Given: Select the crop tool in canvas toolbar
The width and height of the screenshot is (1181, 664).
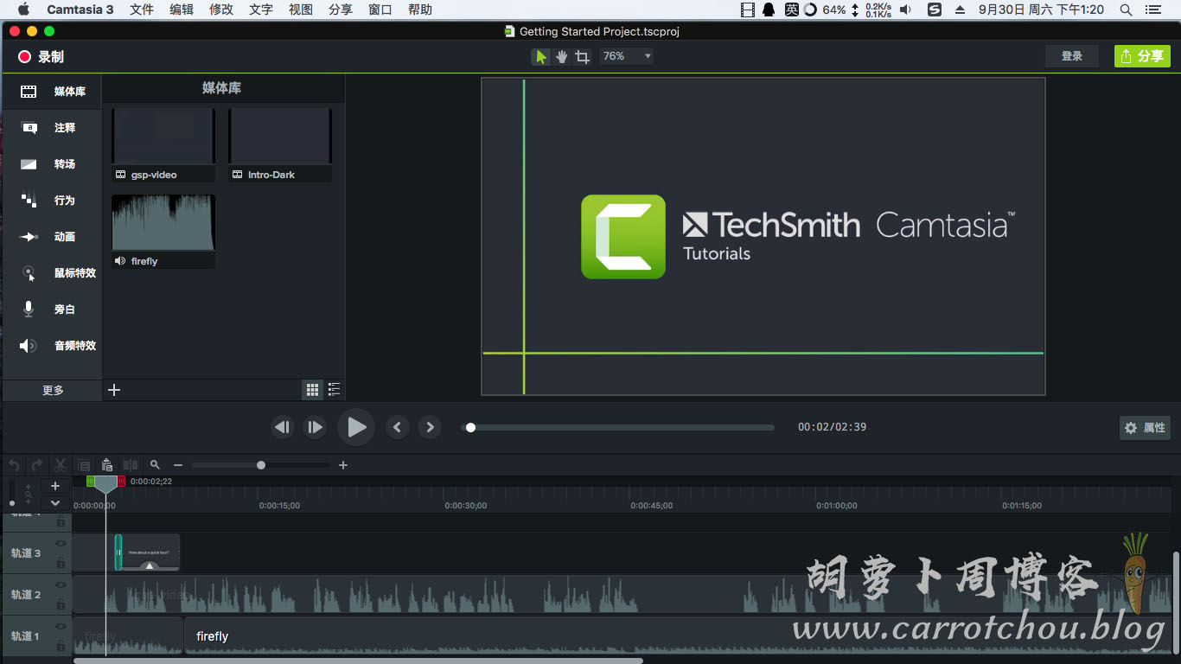Looking at the screenshot, I should tap(583, 57).
